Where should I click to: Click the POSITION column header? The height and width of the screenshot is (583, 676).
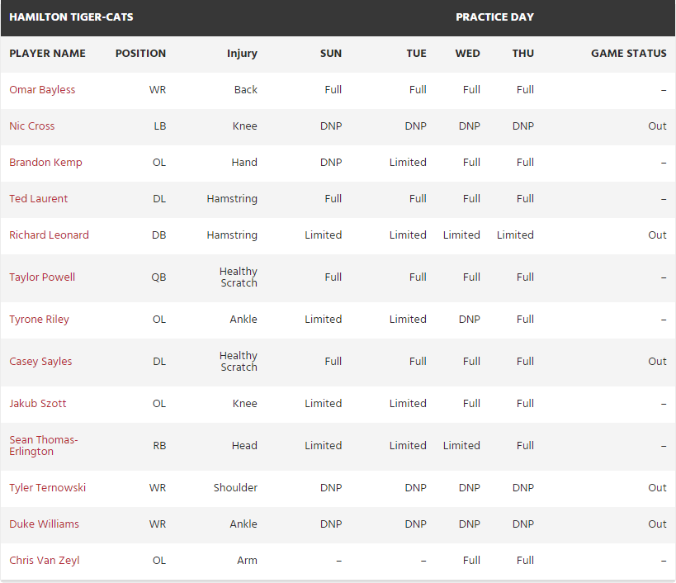[x=140, y=54]
